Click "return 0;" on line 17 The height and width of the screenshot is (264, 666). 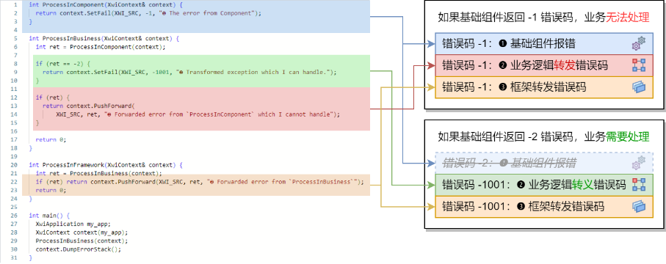[x=51, y=139]
